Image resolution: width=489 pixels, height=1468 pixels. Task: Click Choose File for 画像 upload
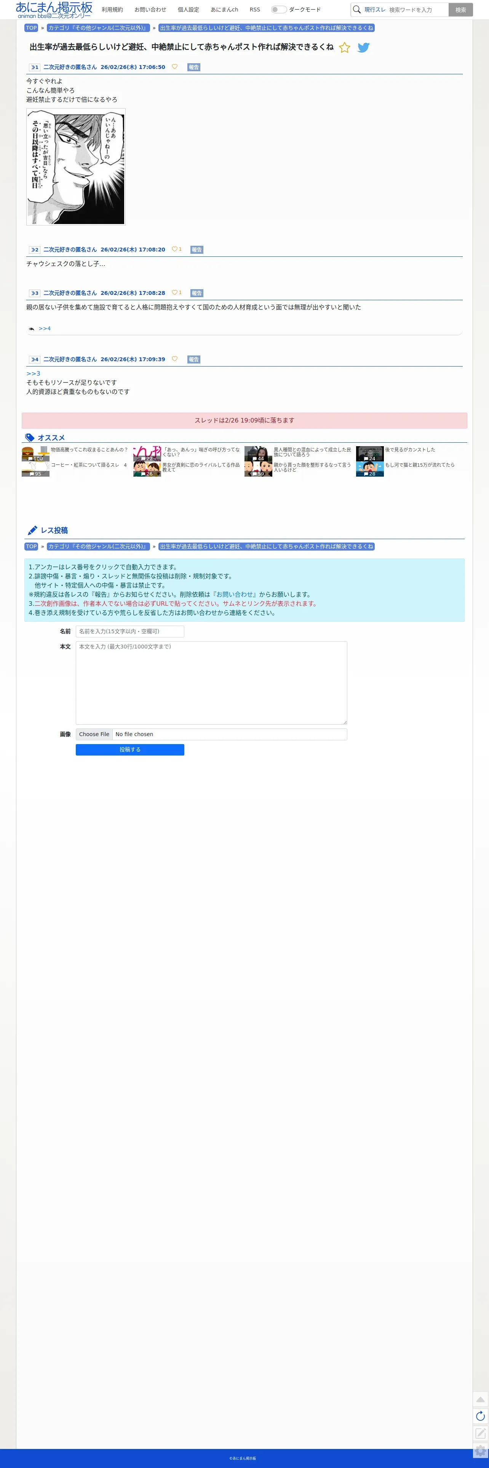(x=94, y=734)
